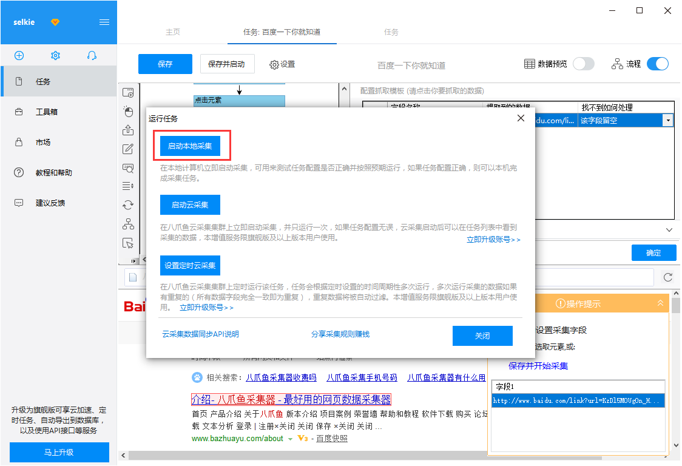Open the 该字段留空 dropdown arrow
The height and width of the screenshot is (466, 682).
(667, 120)
